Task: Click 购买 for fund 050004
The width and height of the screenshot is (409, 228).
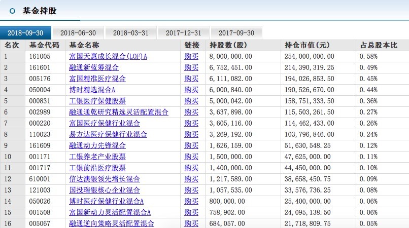Action: tap(191, 90)
